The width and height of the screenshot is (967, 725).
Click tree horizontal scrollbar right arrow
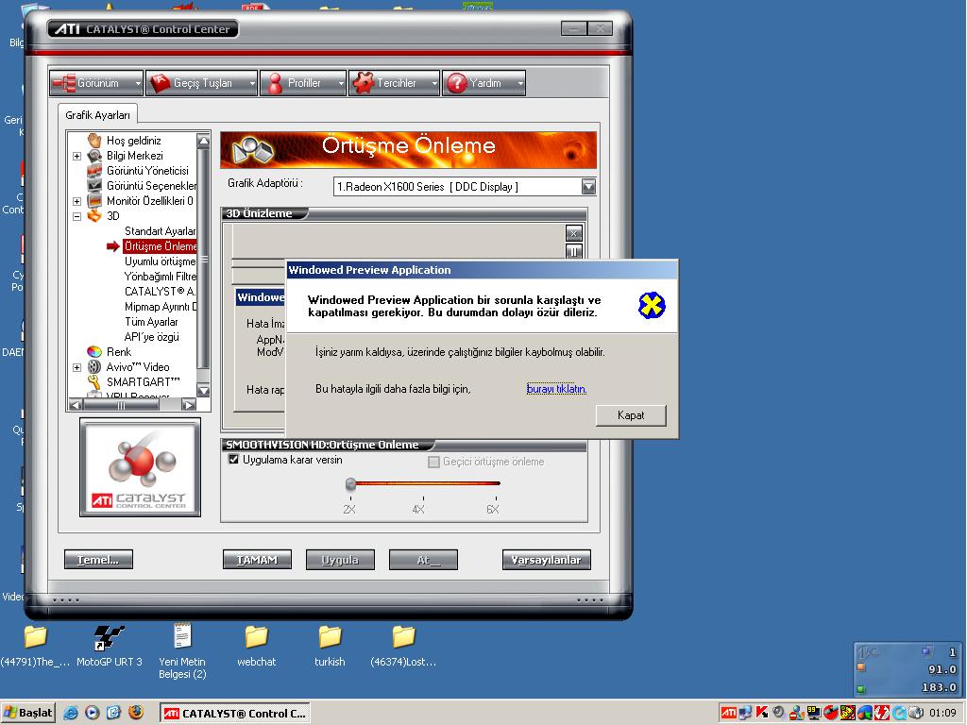pyautogui.click(x=189, y=405)
